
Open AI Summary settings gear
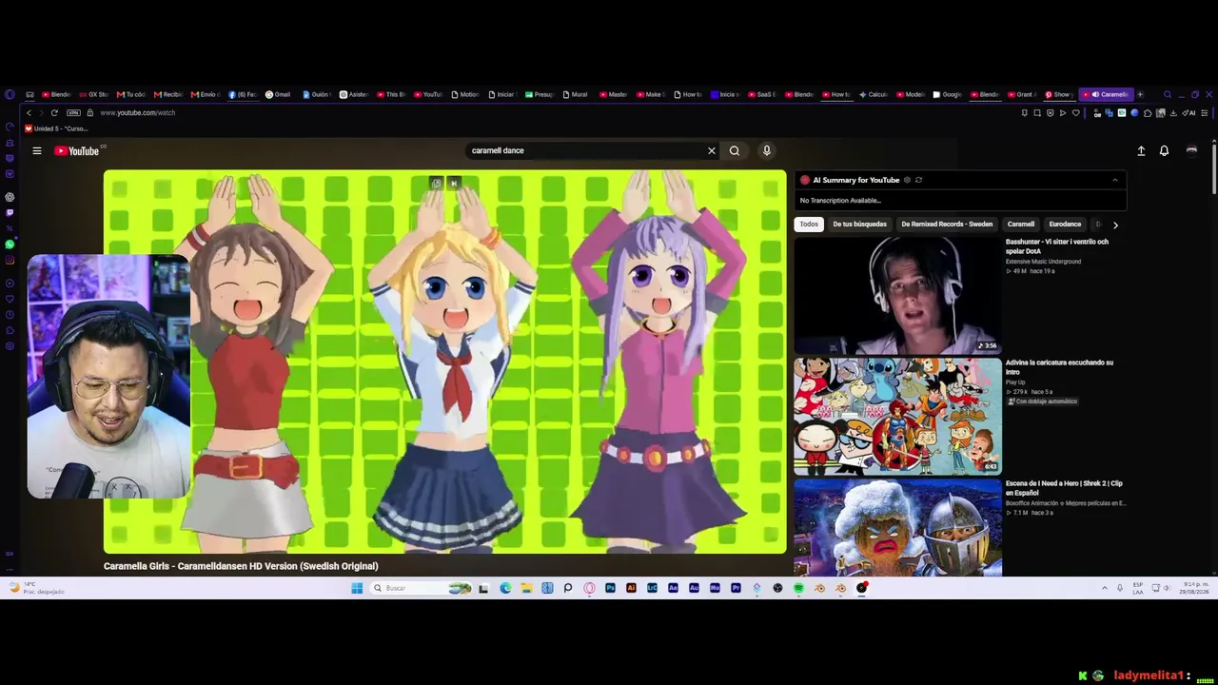tap(907, 180)
